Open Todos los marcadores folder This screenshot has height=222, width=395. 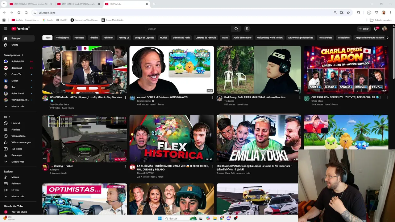[x=381, y=20]
